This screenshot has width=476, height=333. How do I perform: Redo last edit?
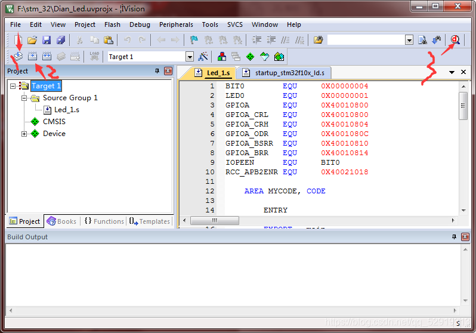[x=142, y=40]
